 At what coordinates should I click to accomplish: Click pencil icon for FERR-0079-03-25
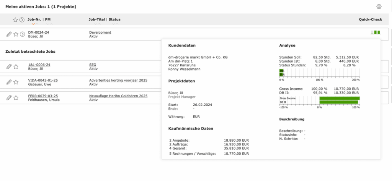tap(9, 98)
